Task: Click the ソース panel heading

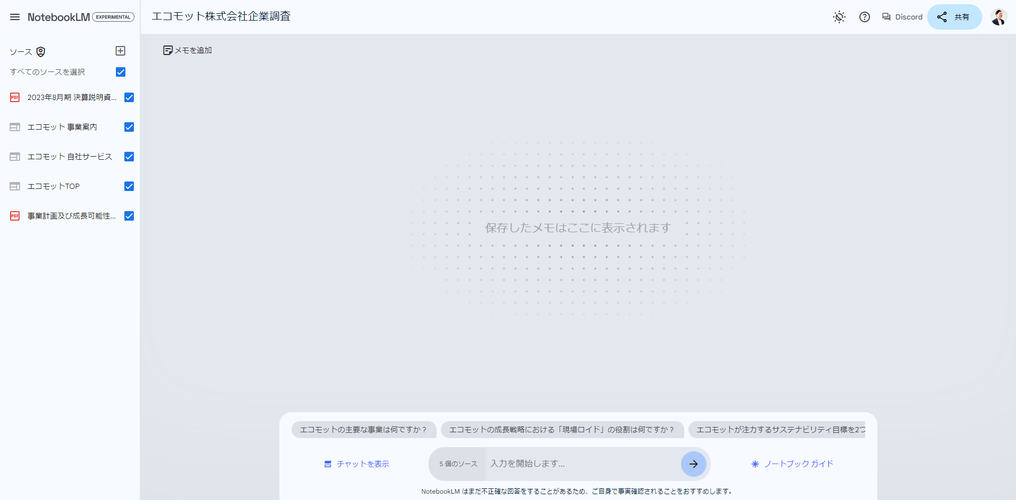Action: (21, 52)
